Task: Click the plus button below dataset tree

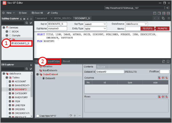Action: point(75,116)
